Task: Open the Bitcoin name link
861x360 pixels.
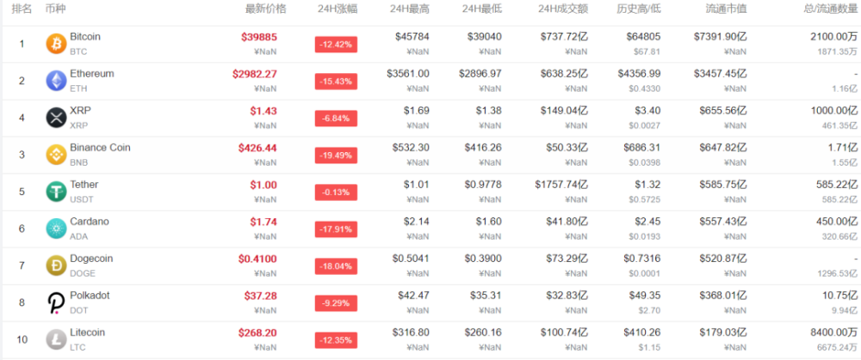Action: (85, 37)
